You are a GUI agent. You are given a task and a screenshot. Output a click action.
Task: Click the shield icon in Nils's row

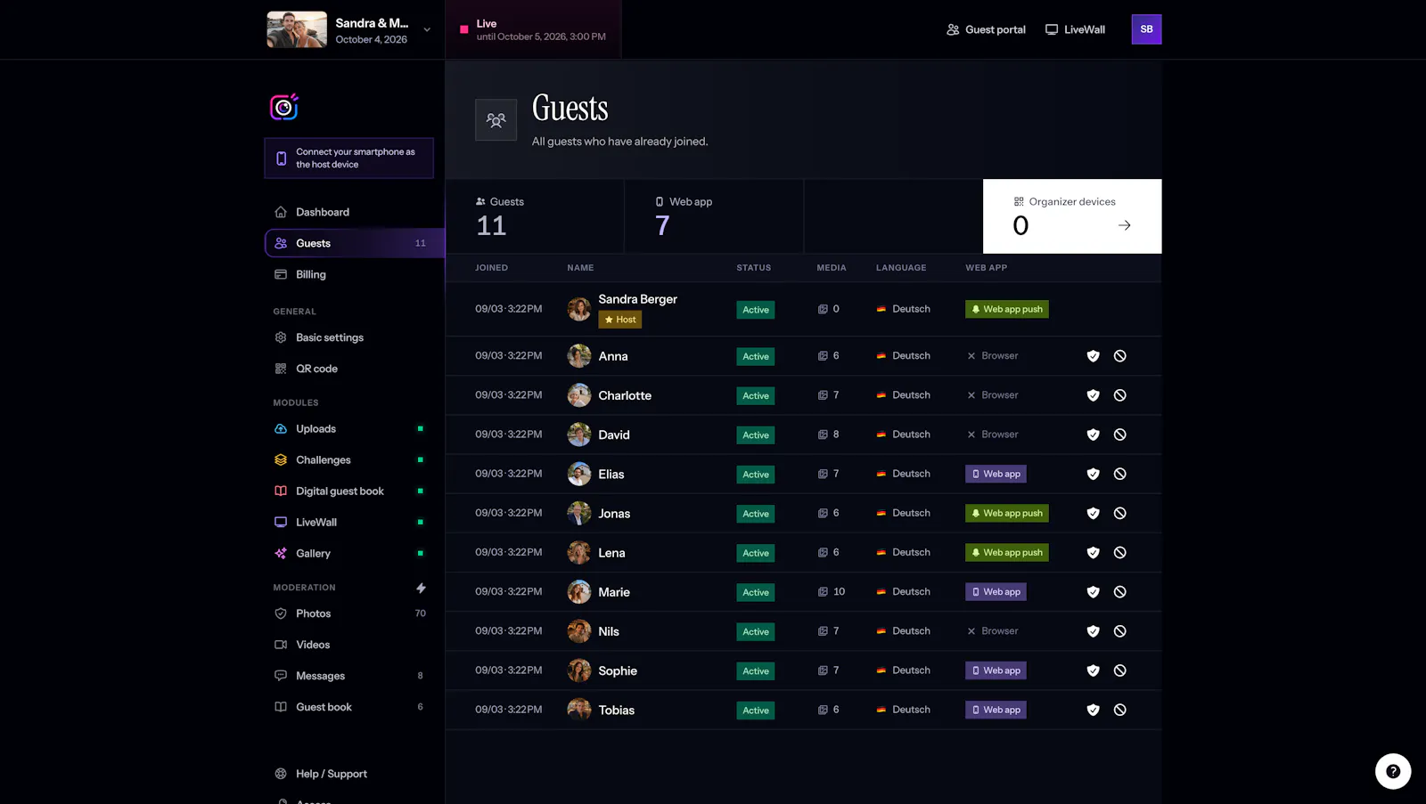[1093, 631]
